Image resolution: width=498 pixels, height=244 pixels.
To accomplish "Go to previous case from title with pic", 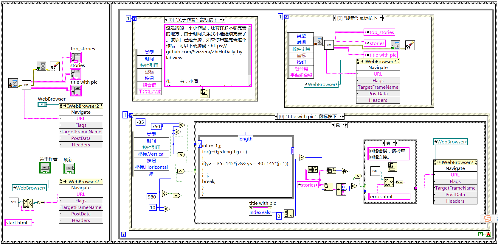I will [276, 116].
